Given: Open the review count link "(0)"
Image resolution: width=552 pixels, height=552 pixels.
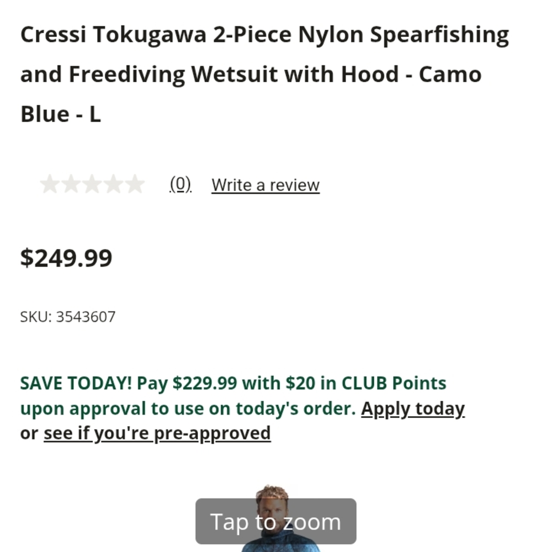Looking at the screenshot, I should pos(180,184).
